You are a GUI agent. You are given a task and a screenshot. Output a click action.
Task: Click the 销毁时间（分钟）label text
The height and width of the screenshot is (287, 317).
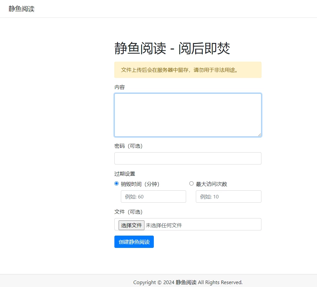[140, 184]
